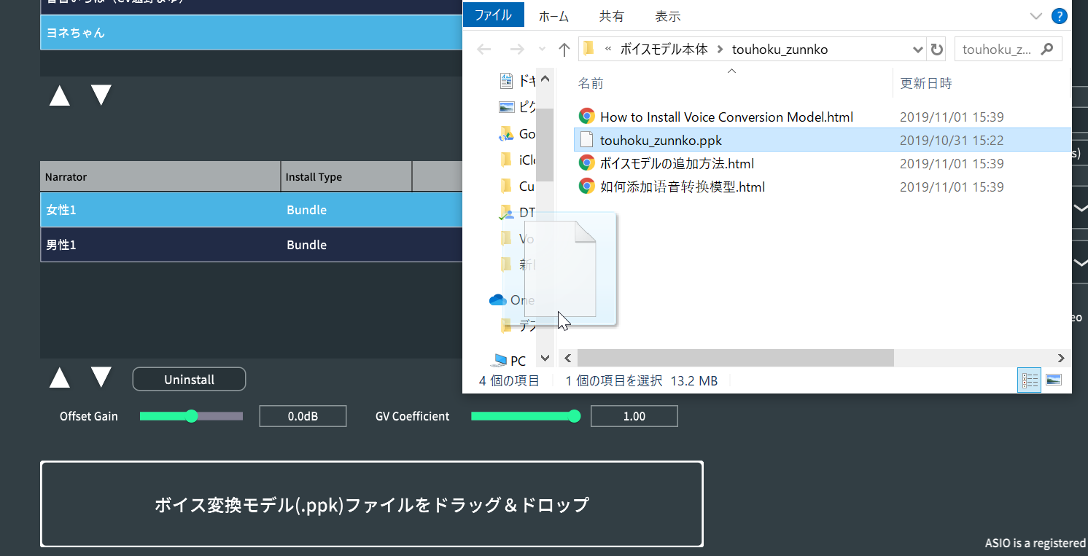
Task: Expand the Explorer ribbon chevron
Action: [1035, 16]
